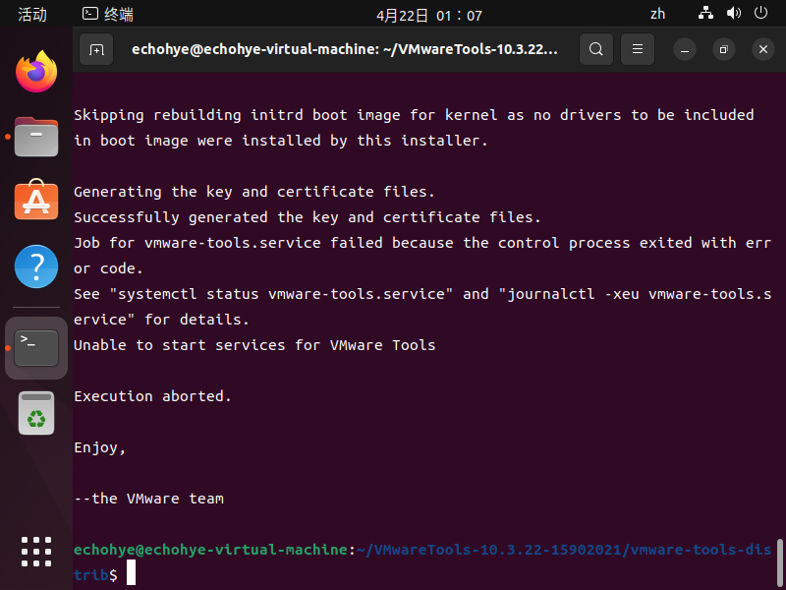Click the 'Job for vmware-tools.service failed' line
Screen dimensions: 786x590
(422, 256)
